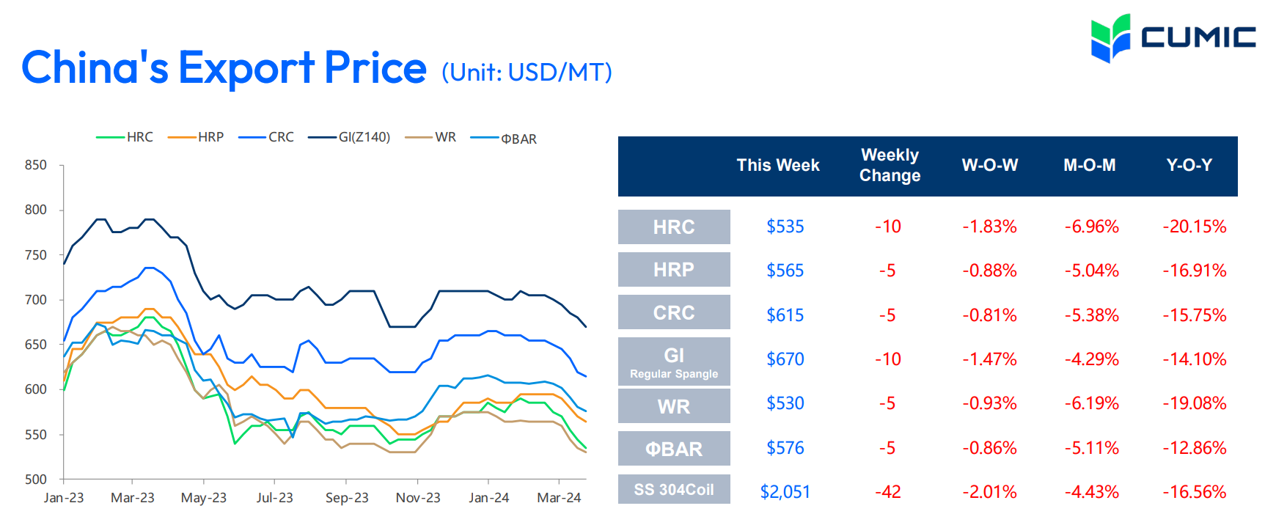Image resolution: width=1265 pixels, height=525 pixels.
Task: Click the $2,051 SS 304Coil price
Action: tap(785, 492)
